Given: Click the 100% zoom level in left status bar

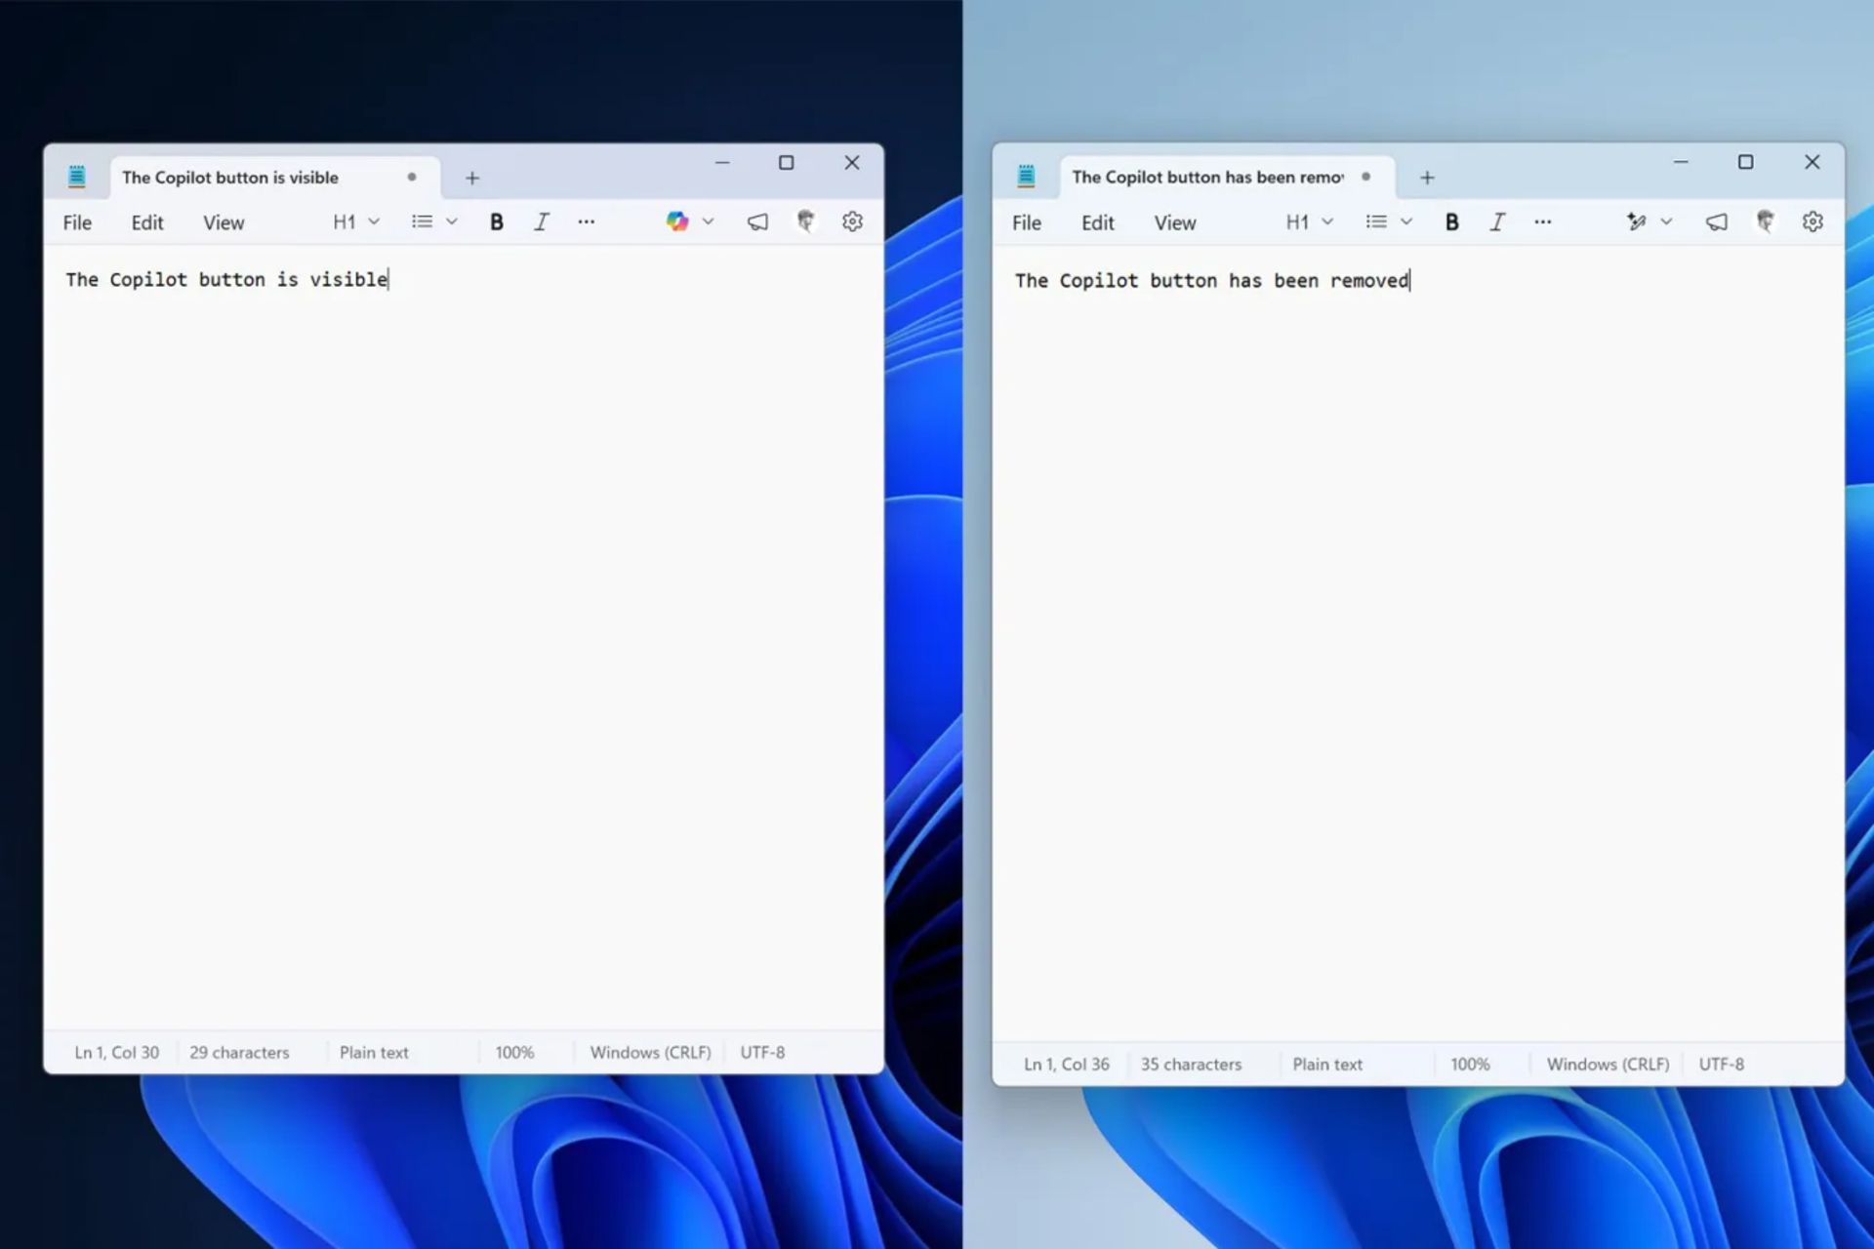Looking at the screenshot, I should pos(514,1052).
